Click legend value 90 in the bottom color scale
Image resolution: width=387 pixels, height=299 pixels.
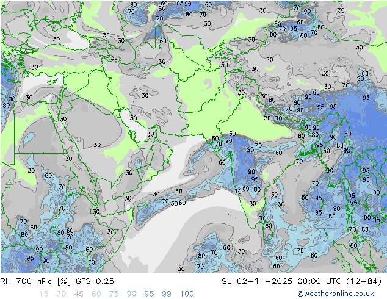131,294
